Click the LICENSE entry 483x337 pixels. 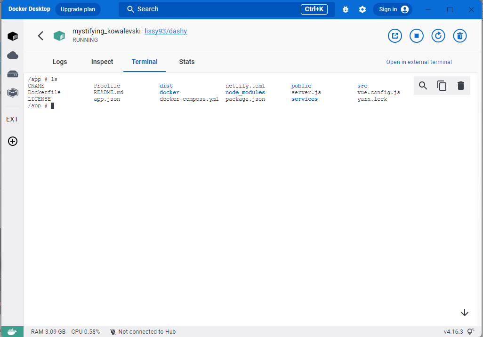tap(39, 99)
